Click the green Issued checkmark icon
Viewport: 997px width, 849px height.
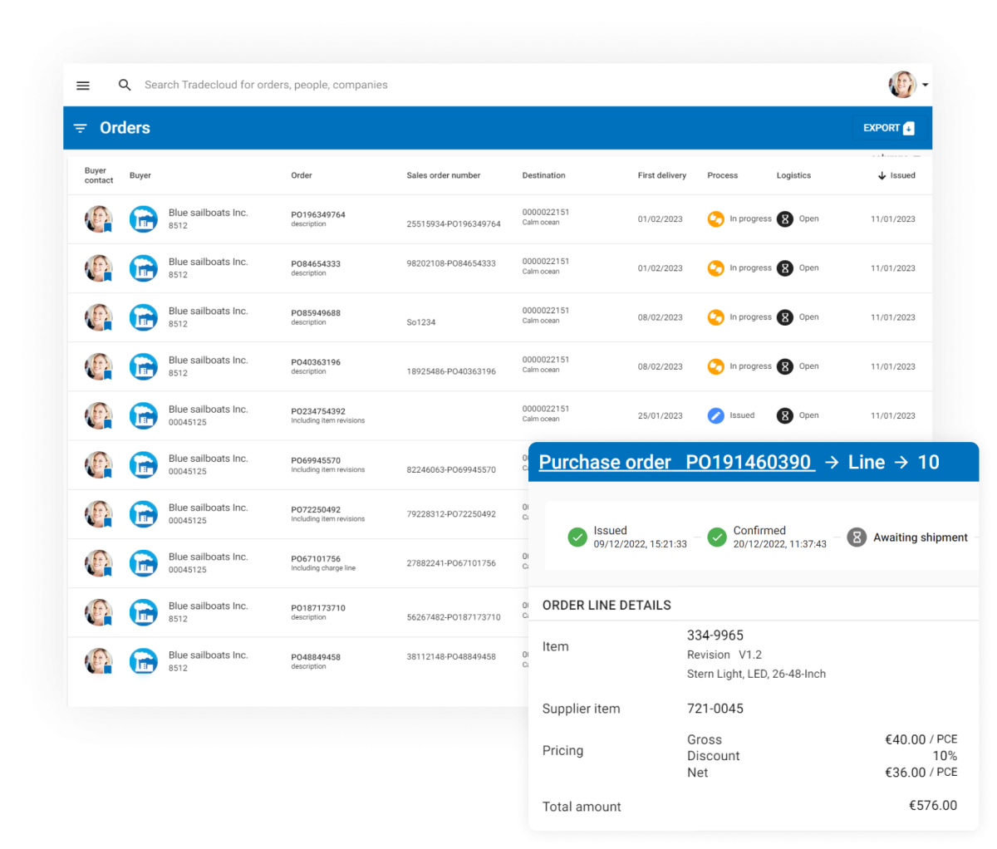pyautogui.click(x=577, y=537)
